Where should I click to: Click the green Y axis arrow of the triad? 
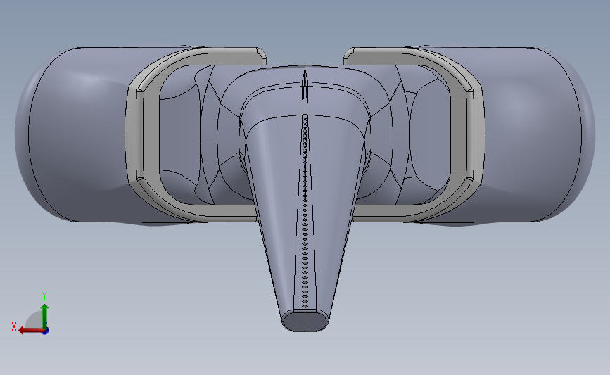(x=45, y=316)
